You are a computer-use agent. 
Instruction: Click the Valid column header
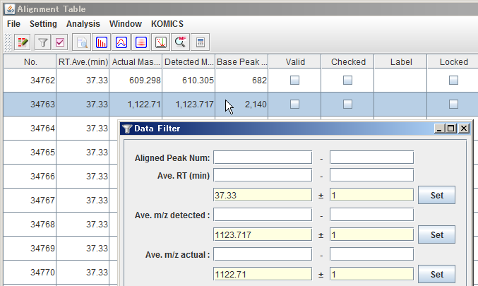pyautogui.click(x=295, y=62)
